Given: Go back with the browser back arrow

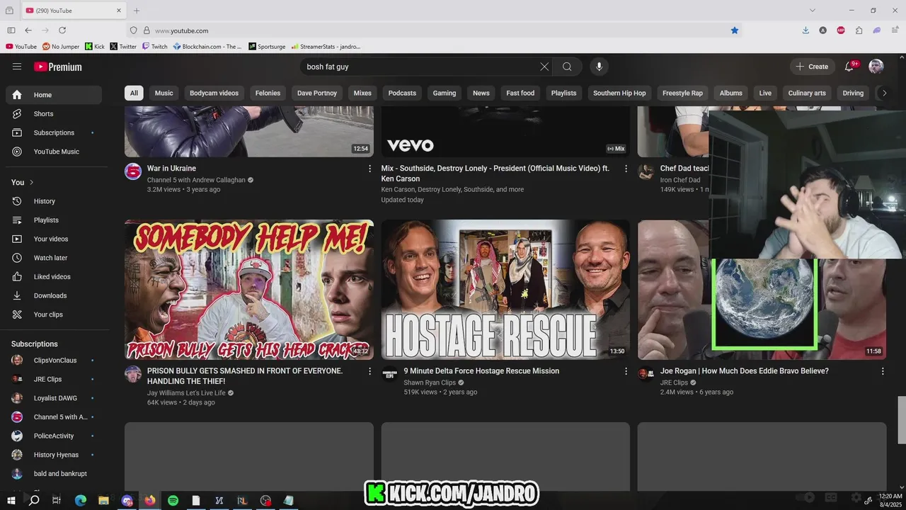Looking at the screenshot, I should click(x=28, y=30).
